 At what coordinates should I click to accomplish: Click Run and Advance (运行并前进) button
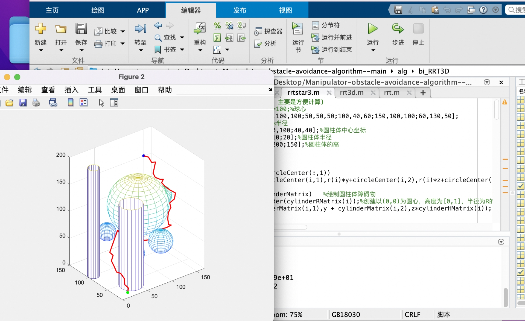point(332,37)
